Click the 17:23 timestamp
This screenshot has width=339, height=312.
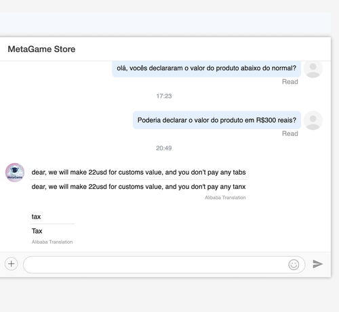click(x=164, y=96)
